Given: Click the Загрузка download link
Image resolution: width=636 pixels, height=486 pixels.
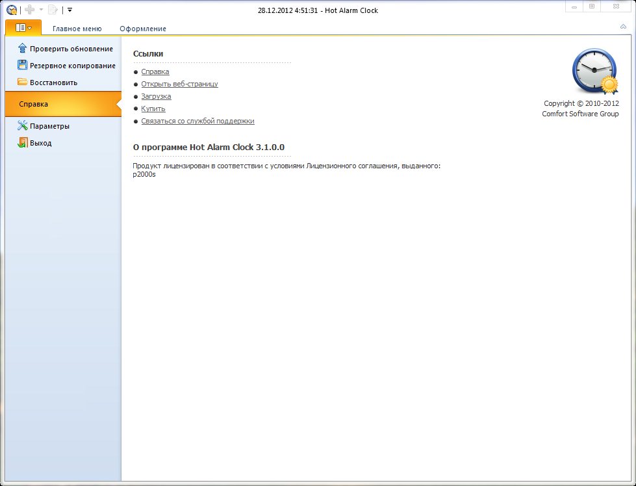Looking at the screenshot, I should point(156,97).
